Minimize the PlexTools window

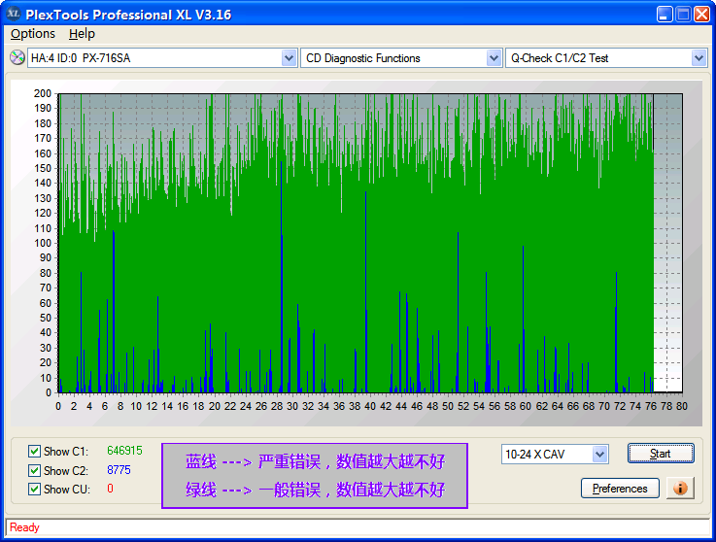click(664, 14)
